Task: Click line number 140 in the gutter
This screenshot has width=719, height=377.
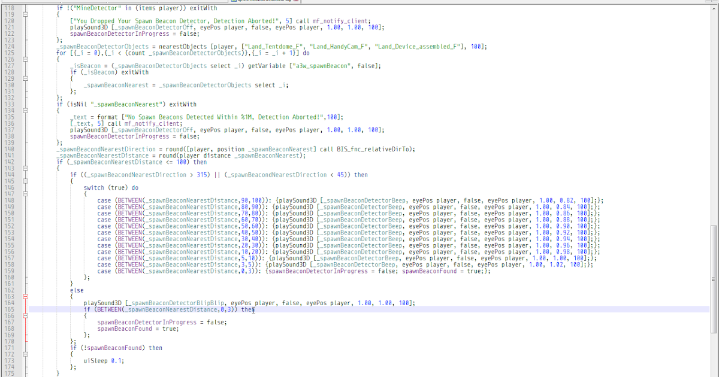Action: pyautogui.click(x=10, y=148)
